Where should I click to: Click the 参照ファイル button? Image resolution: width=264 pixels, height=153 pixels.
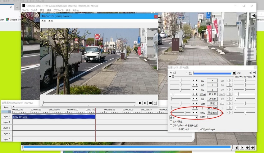tap(184, 129)
